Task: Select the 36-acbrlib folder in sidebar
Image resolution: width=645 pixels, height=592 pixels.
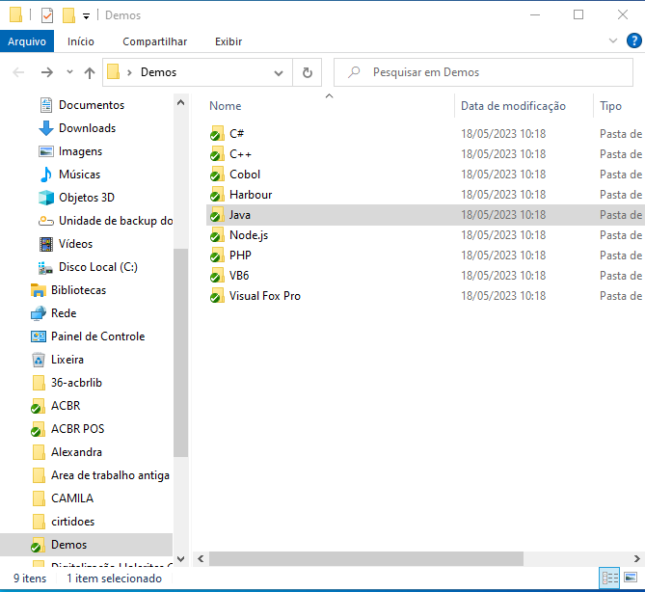Action: pyautogui.click(x=76, y=383)
